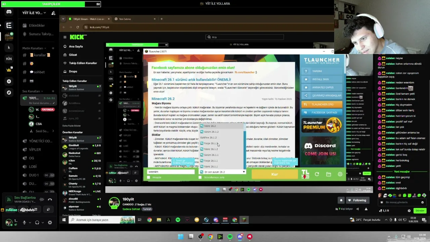430x242 pixels.
Task: Click the Windows 11 Start button
Action: coord(181,237)
